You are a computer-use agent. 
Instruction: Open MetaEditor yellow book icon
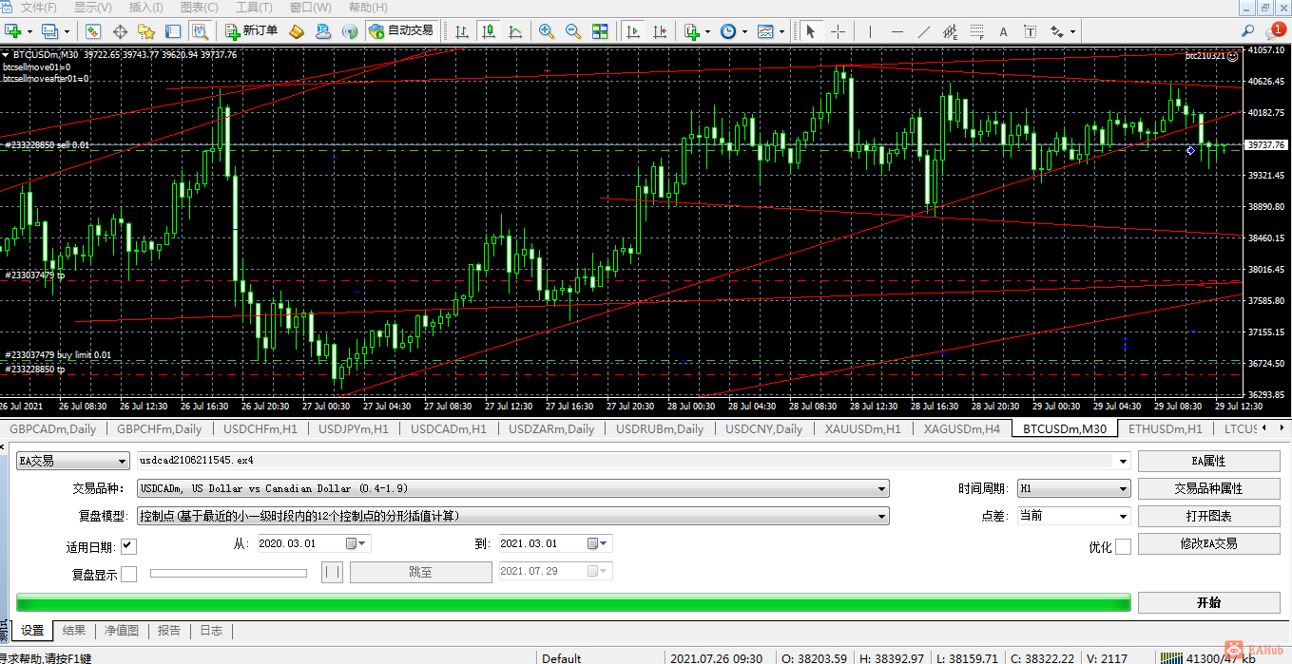coord(297,31)
